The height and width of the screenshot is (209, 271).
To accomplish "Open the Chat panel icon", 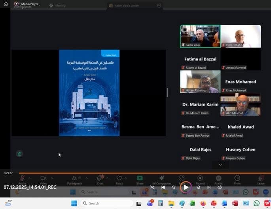I will point(100,179).
